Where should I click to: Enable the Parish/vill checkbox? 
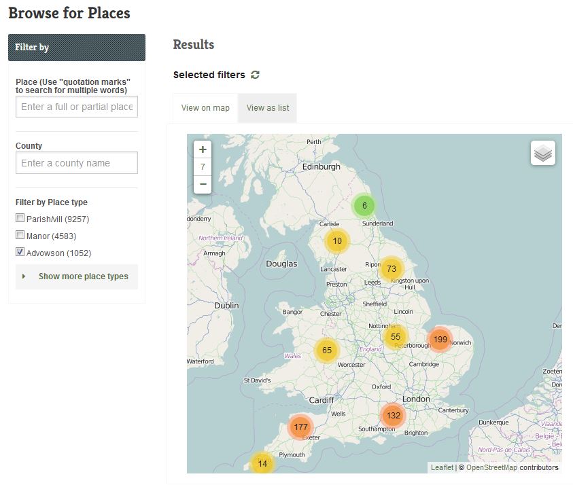pos(20,219)
